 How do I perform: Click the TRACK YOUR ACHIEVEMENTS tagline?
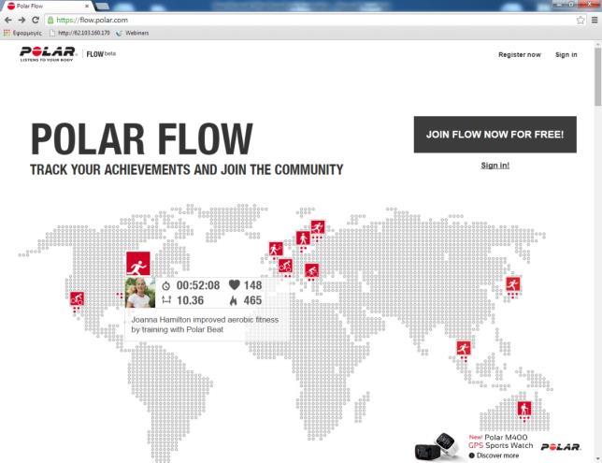(187, 169)
